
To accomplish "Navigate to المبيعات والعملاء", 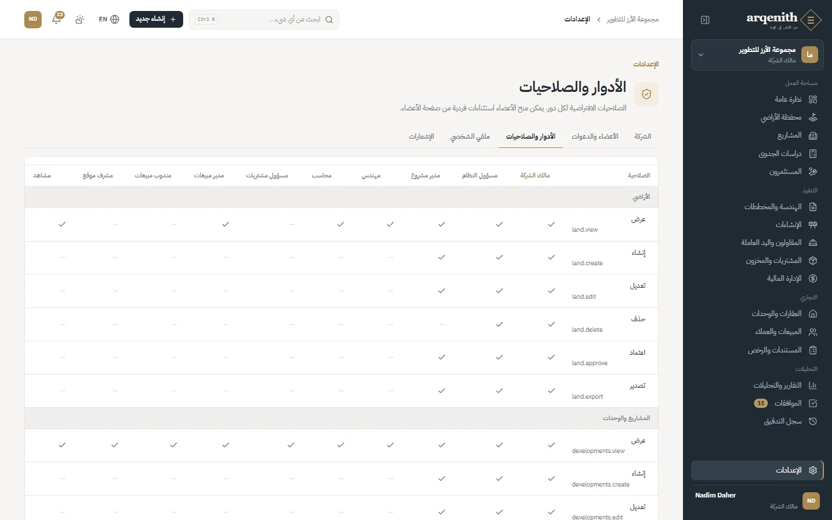I will (757, 332).
